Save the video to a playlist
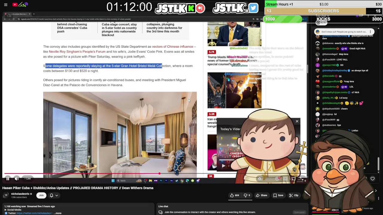The width and height of the screenshot is (383, 215). [278, 195]
